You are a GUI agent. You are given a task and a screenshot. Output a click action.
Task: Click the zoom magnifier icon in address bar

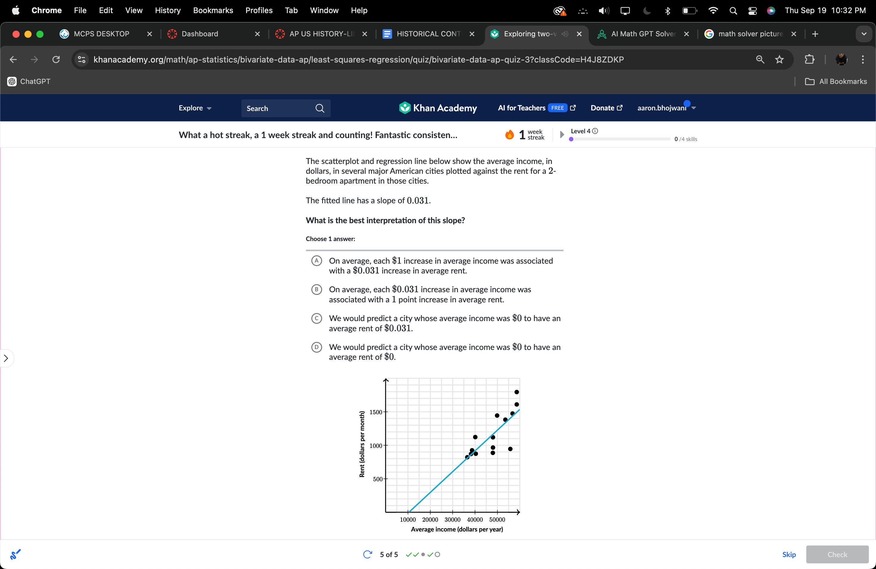point(760,60)
